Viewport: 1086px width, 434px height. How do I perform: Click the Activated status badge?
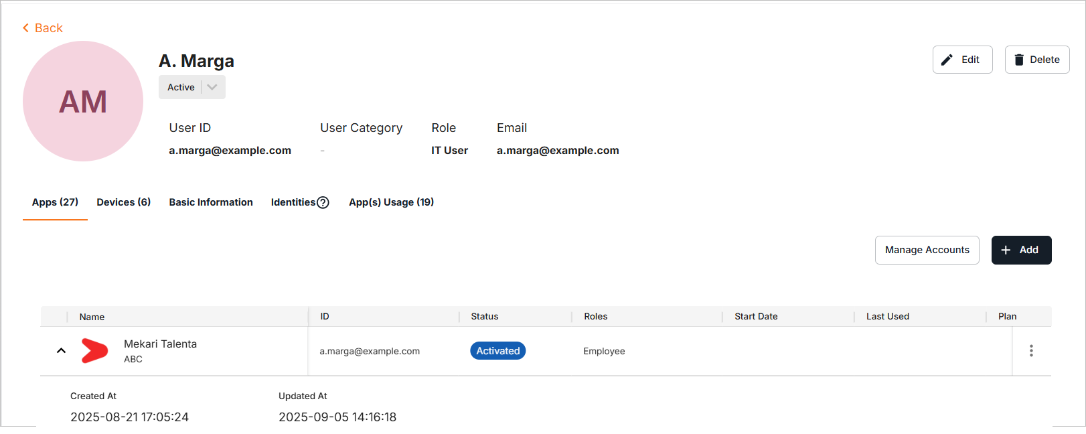click(497, 351)
